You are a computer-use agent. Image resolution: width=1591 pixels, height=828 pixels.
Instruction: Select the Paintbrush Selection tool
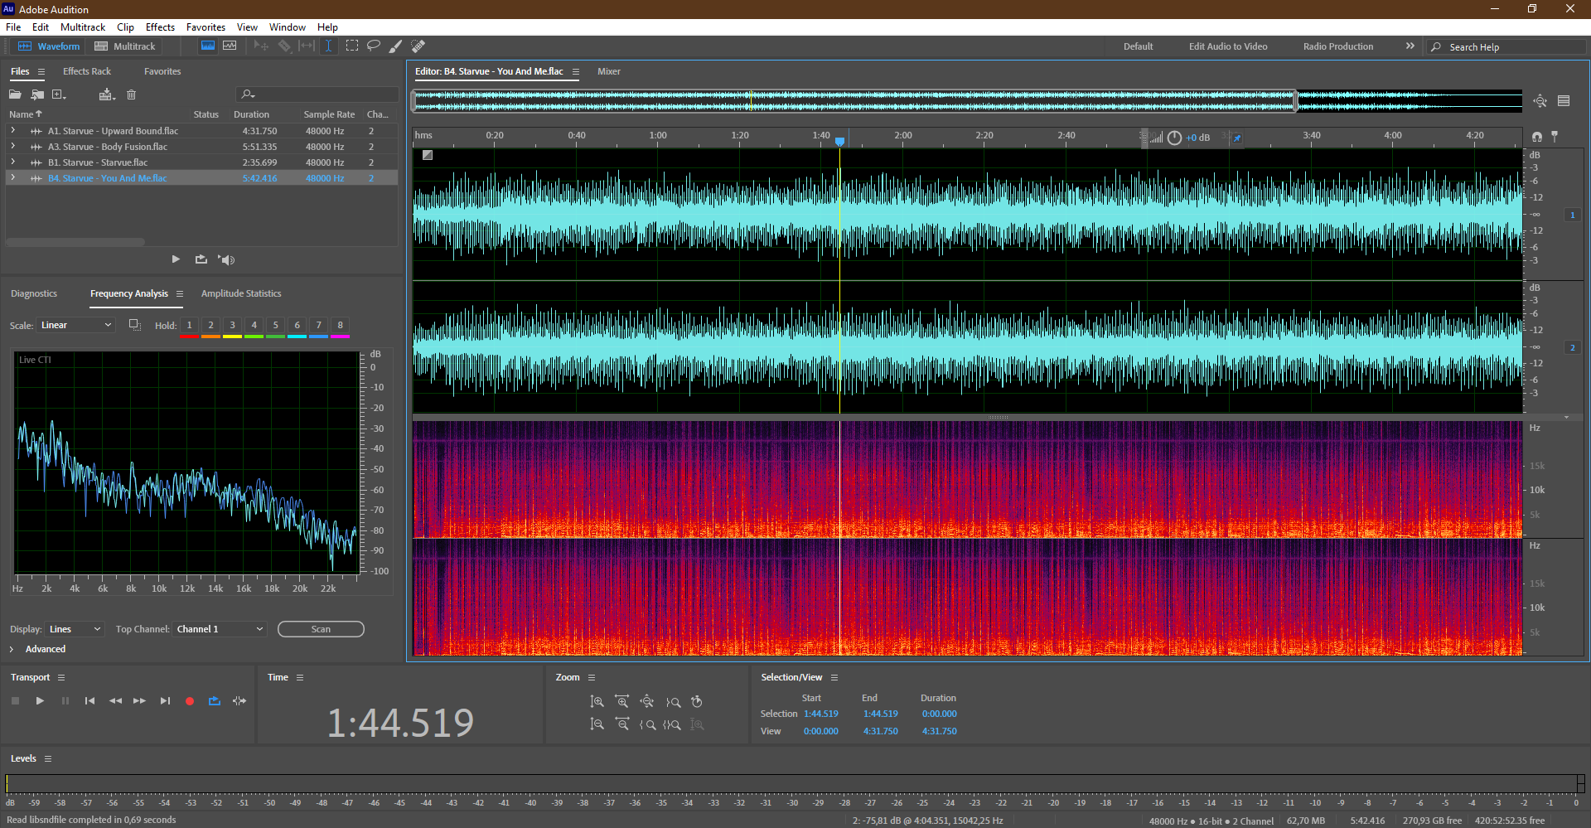(x=396, y=46)
